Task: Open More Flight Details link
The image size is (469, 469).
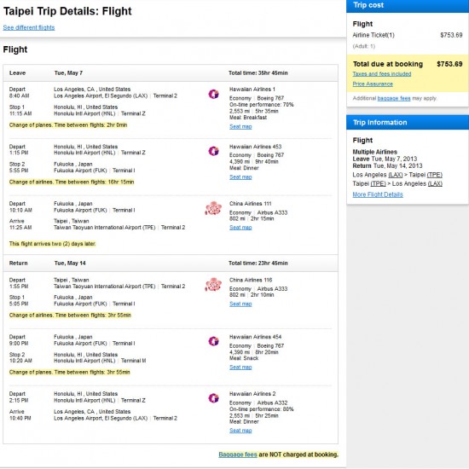Action: [378, 194]
